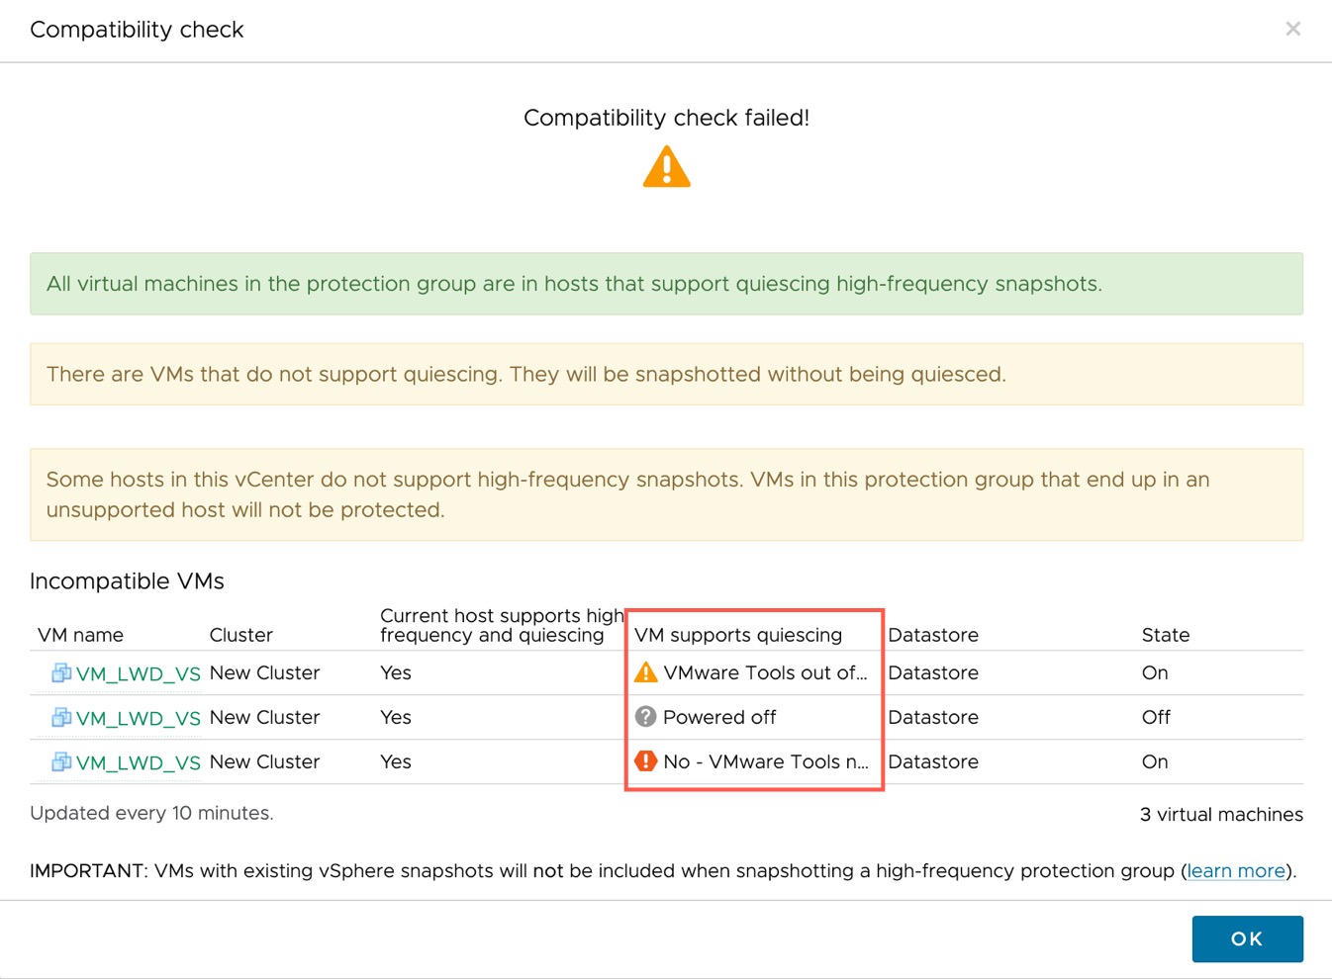This screenshot has width=1332, height=979.
Task: Click the VM icon in the VMware Tools out of date row
Action: 61,673
